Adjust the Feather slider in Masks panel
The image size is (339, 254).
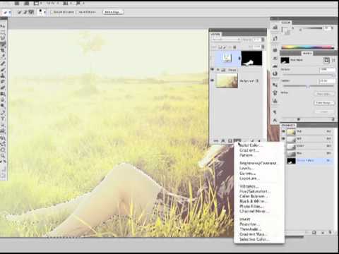click(x=308, y=86)
